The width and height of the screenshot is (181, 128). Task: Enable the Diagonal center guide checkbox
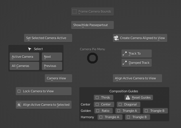pyautogui.click(x=120, y=104)
